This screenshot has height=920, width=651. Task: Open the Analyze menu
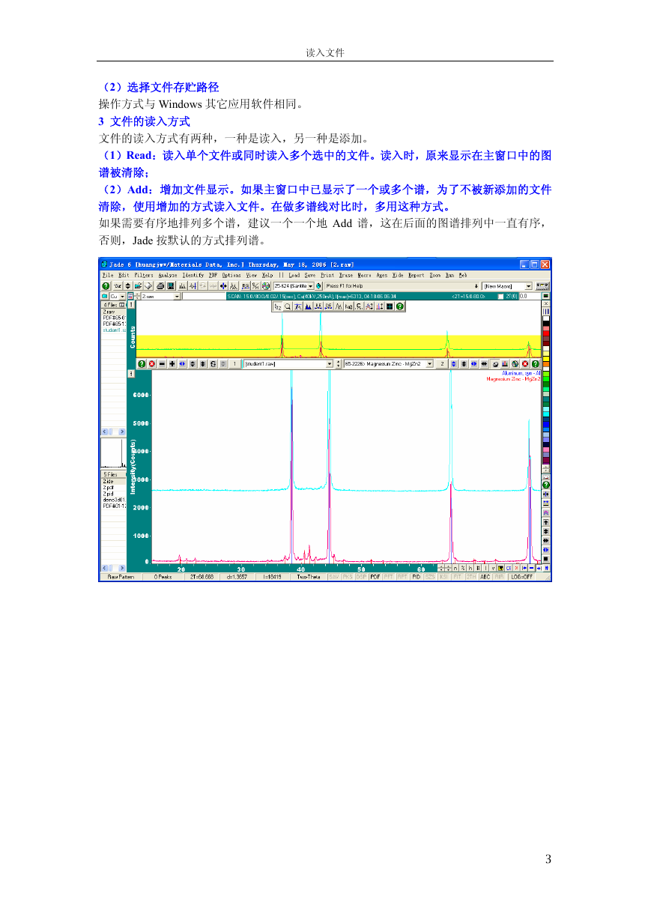pyautogui.click(x=168, y=275)
